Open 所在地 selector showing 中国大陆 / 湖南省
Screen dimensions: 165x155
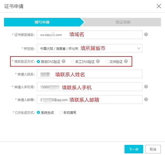90,48
